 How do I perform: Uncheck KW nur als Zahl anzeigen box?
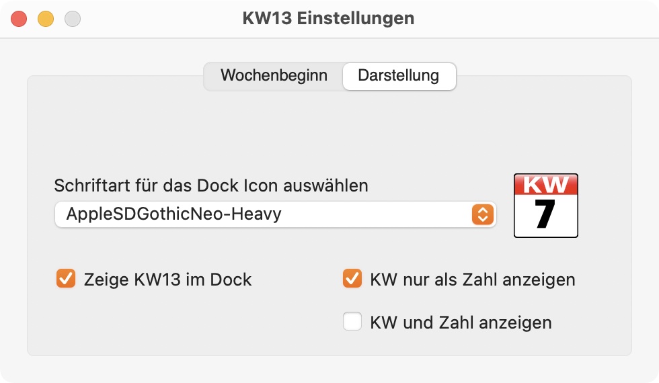click(352, 279)
